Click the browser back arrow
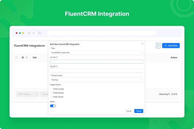This screenshot has width=194, height=129. pos(29,33)
